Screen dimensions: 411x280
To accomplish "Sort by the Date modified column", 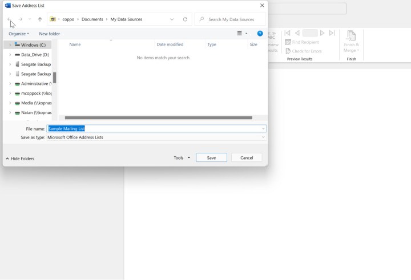I will click(x=170, y=44).
